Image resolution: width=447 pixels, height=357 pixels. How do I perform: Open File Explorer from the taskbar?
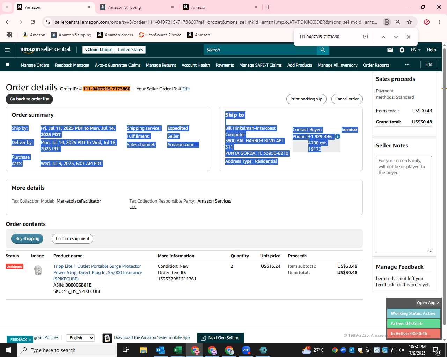pos(143,350)
